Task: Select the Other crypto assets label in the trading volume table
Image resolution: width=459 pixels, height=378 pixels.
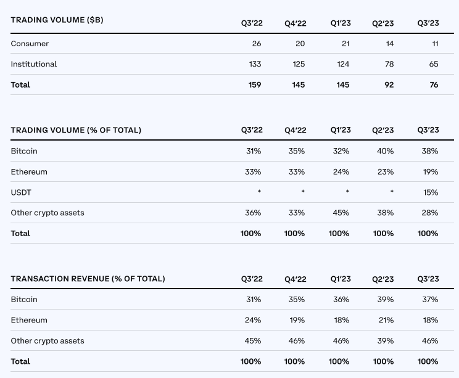Action: coord(48,213)
